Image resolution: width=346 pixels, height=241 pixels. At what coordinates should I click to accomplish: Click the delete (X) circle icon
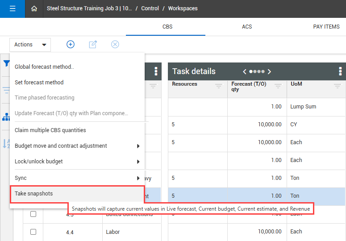[115, 44]
